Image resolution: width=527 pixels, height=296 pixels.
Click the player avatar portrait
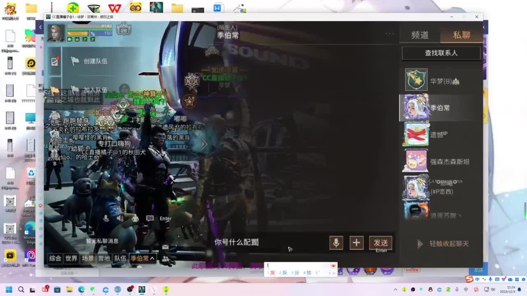coord(56,33)
